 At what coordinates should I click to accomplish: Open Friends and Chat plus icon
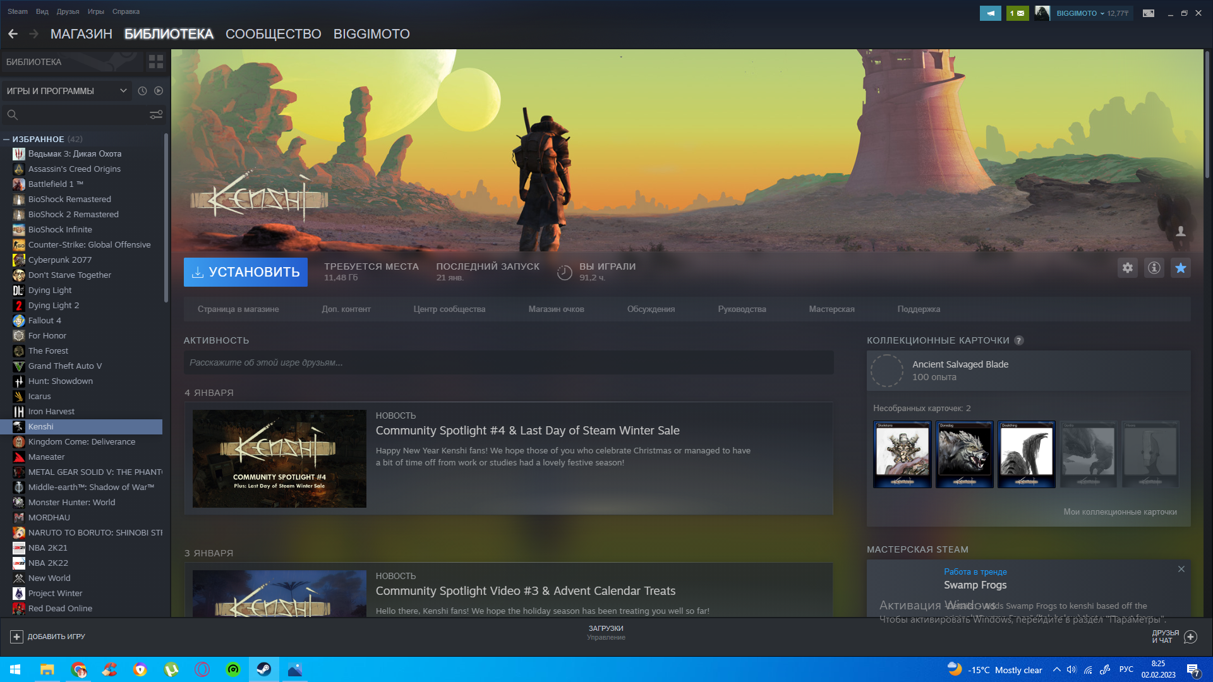click(x=1190, y=637)
